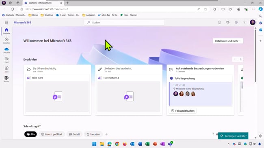Image resolution: width=264 pixels, height=148 pixels.
Task: Open the Demo bookmarks folder
Action: tap(33, 15)
